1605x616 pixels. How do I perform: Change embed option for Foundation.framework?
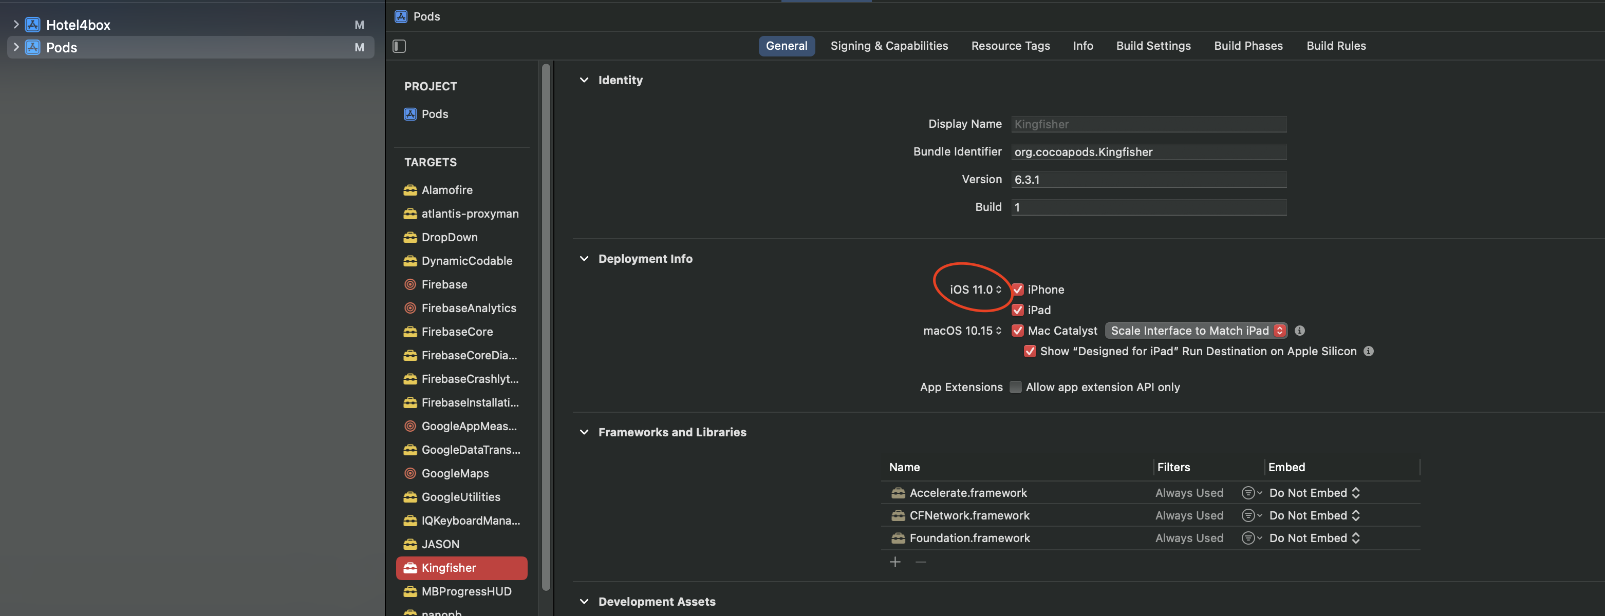[x=1315, y=538]
